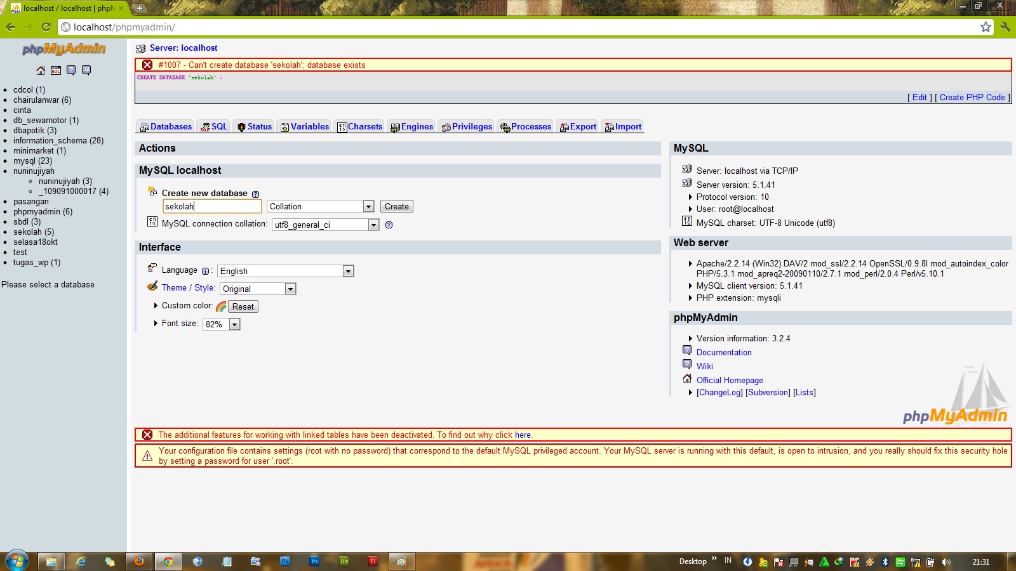This screenshot has width=1016, height=571.
Task: Switch to the Status tab
Action: coord(254,127)
